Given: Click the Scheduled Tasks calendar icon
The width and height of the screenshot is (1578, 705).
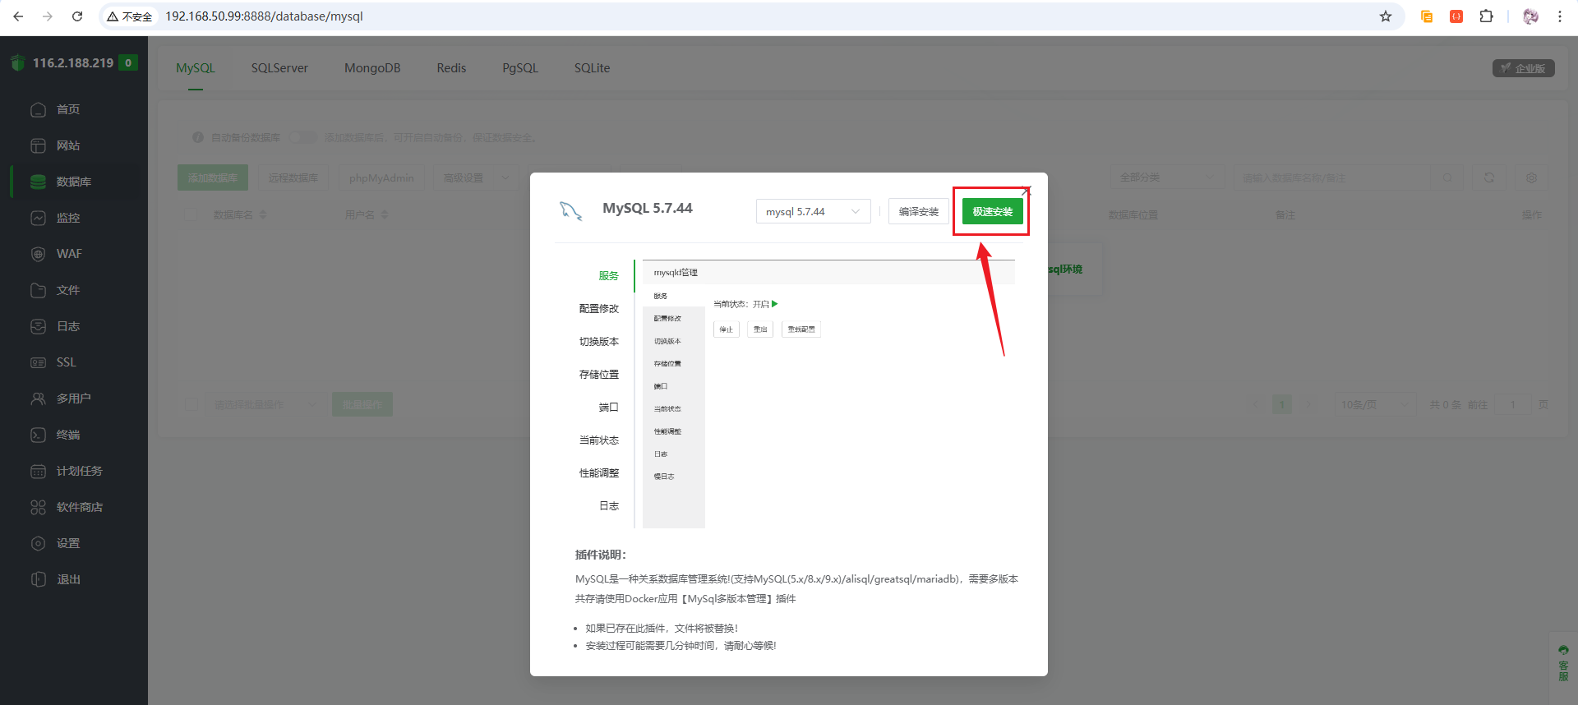Looking at the screenshot, I should click(x=38, y=471).
